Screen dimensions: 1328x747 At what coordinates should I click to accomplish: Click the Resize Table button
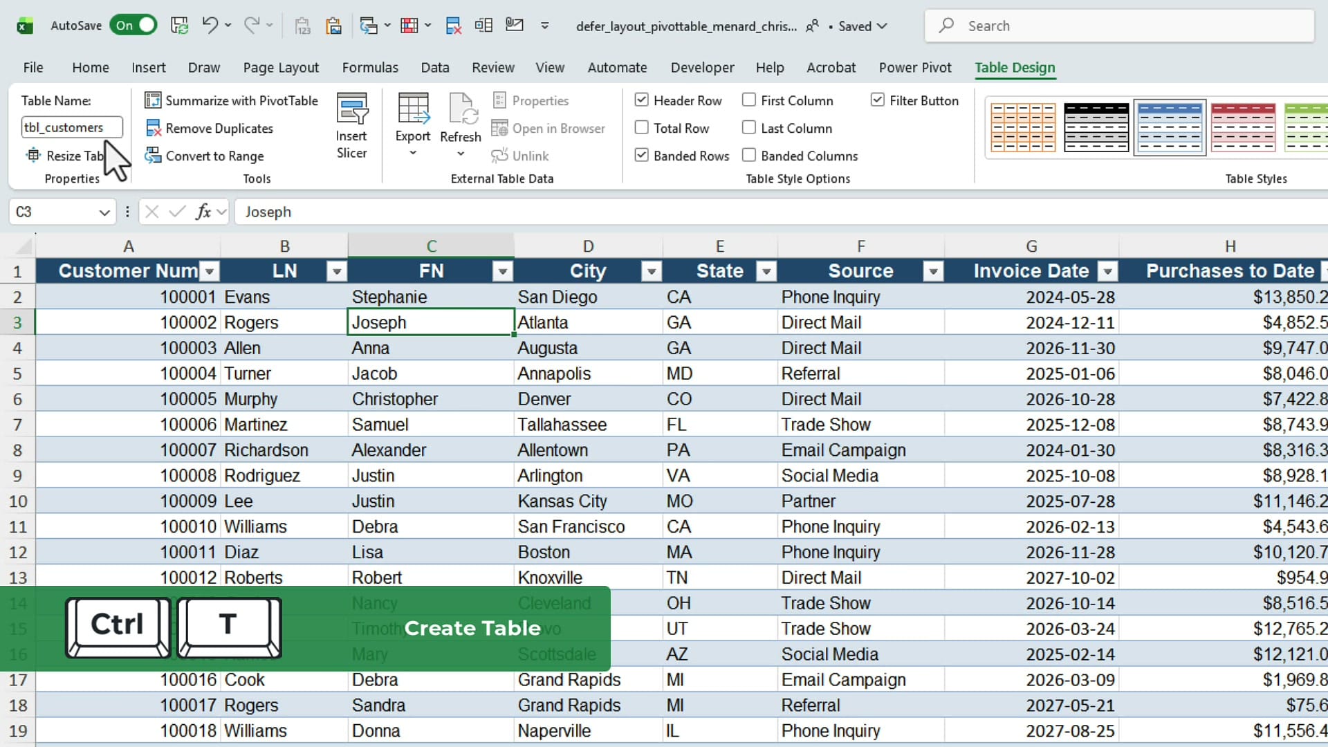pos(65,156)
